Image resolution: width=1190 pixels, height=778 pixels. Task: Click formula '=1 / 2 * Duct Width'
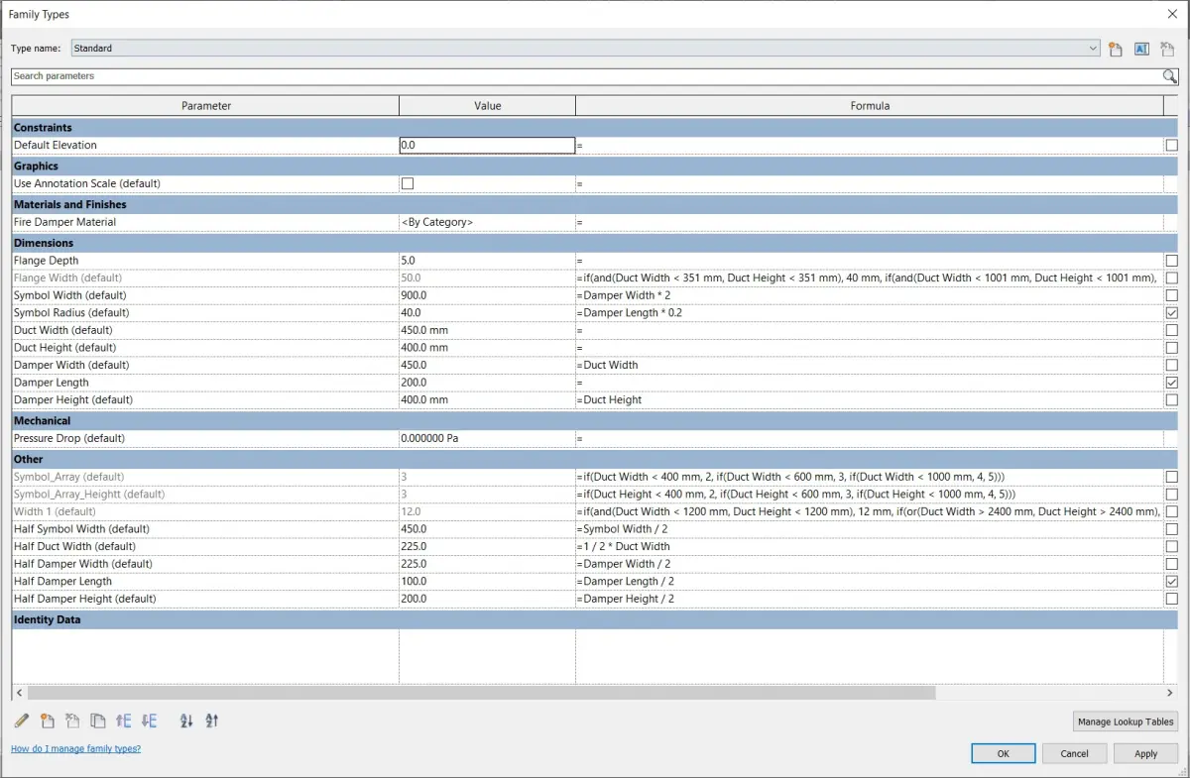coord(624,547)
